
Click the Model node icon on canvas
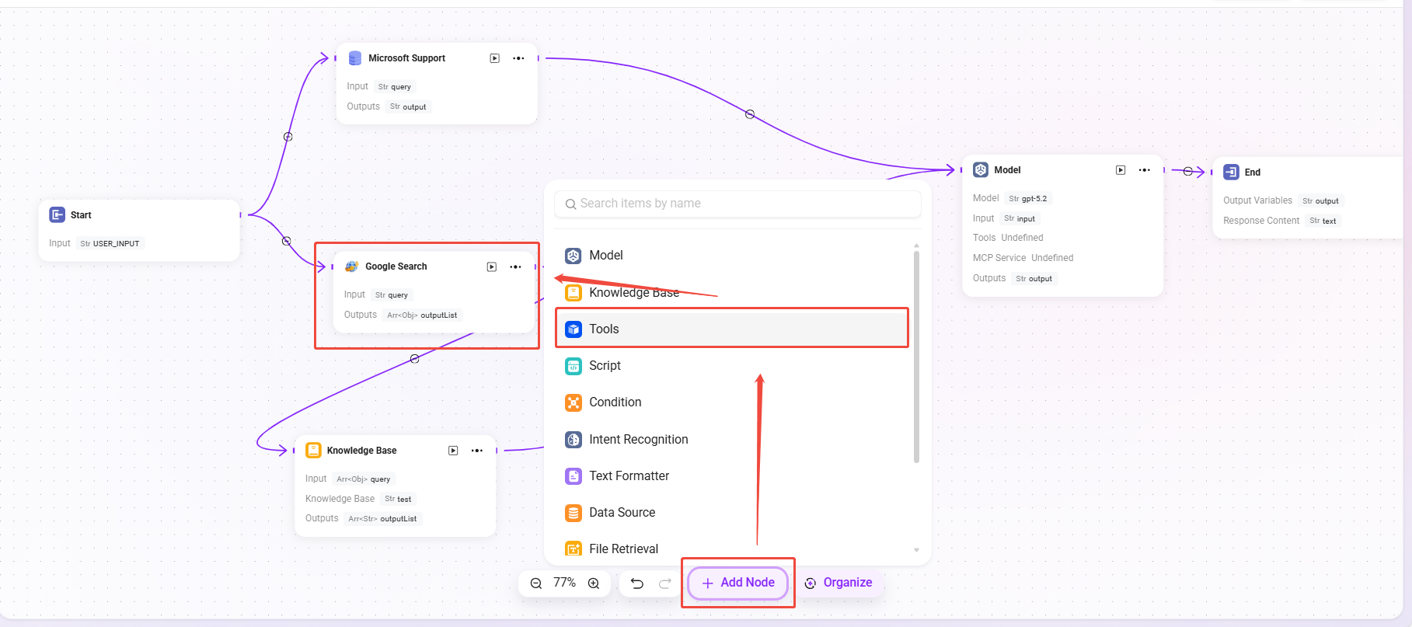pyautogui.click(x=981, y=169)
